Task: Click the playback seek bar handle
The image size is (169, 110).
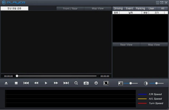Action: 17,76
